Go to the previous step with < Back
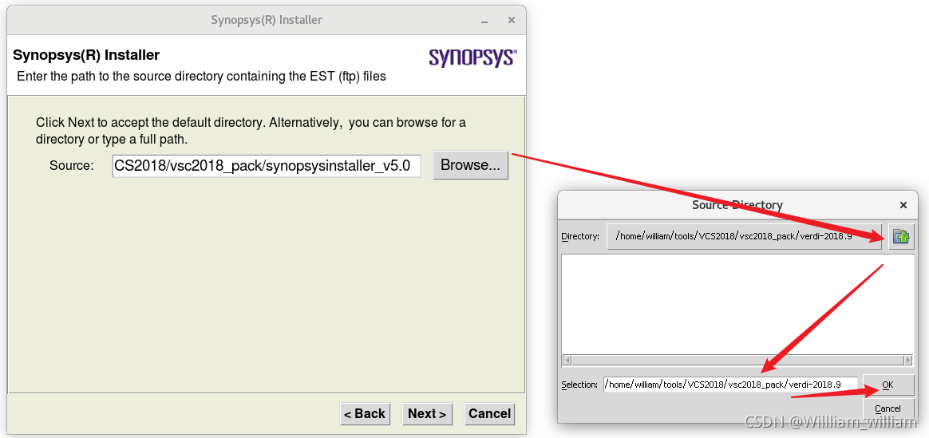 click(x=365, y=414)
